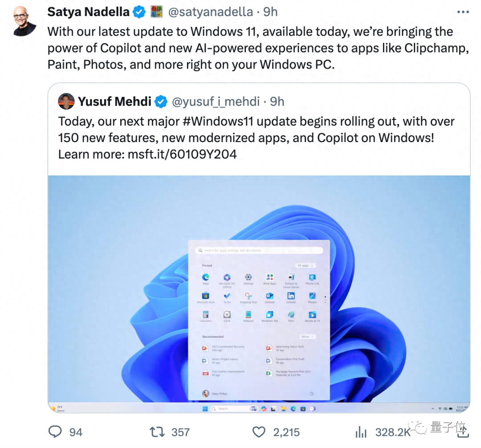
Task: Retweet the post with 357 reposts
Action: coord(155,432)
